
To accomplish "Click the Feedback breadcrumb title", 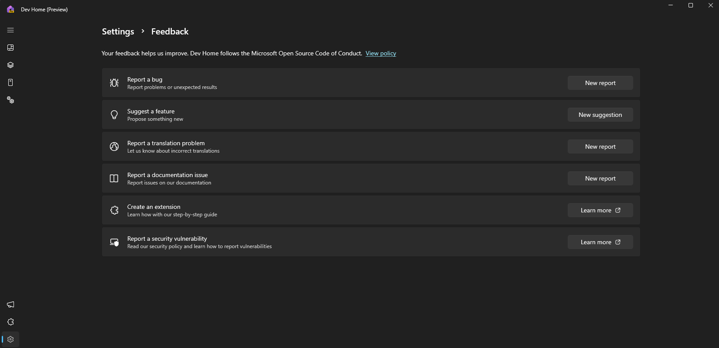I will pyautogui.click(x=170, y=31).
